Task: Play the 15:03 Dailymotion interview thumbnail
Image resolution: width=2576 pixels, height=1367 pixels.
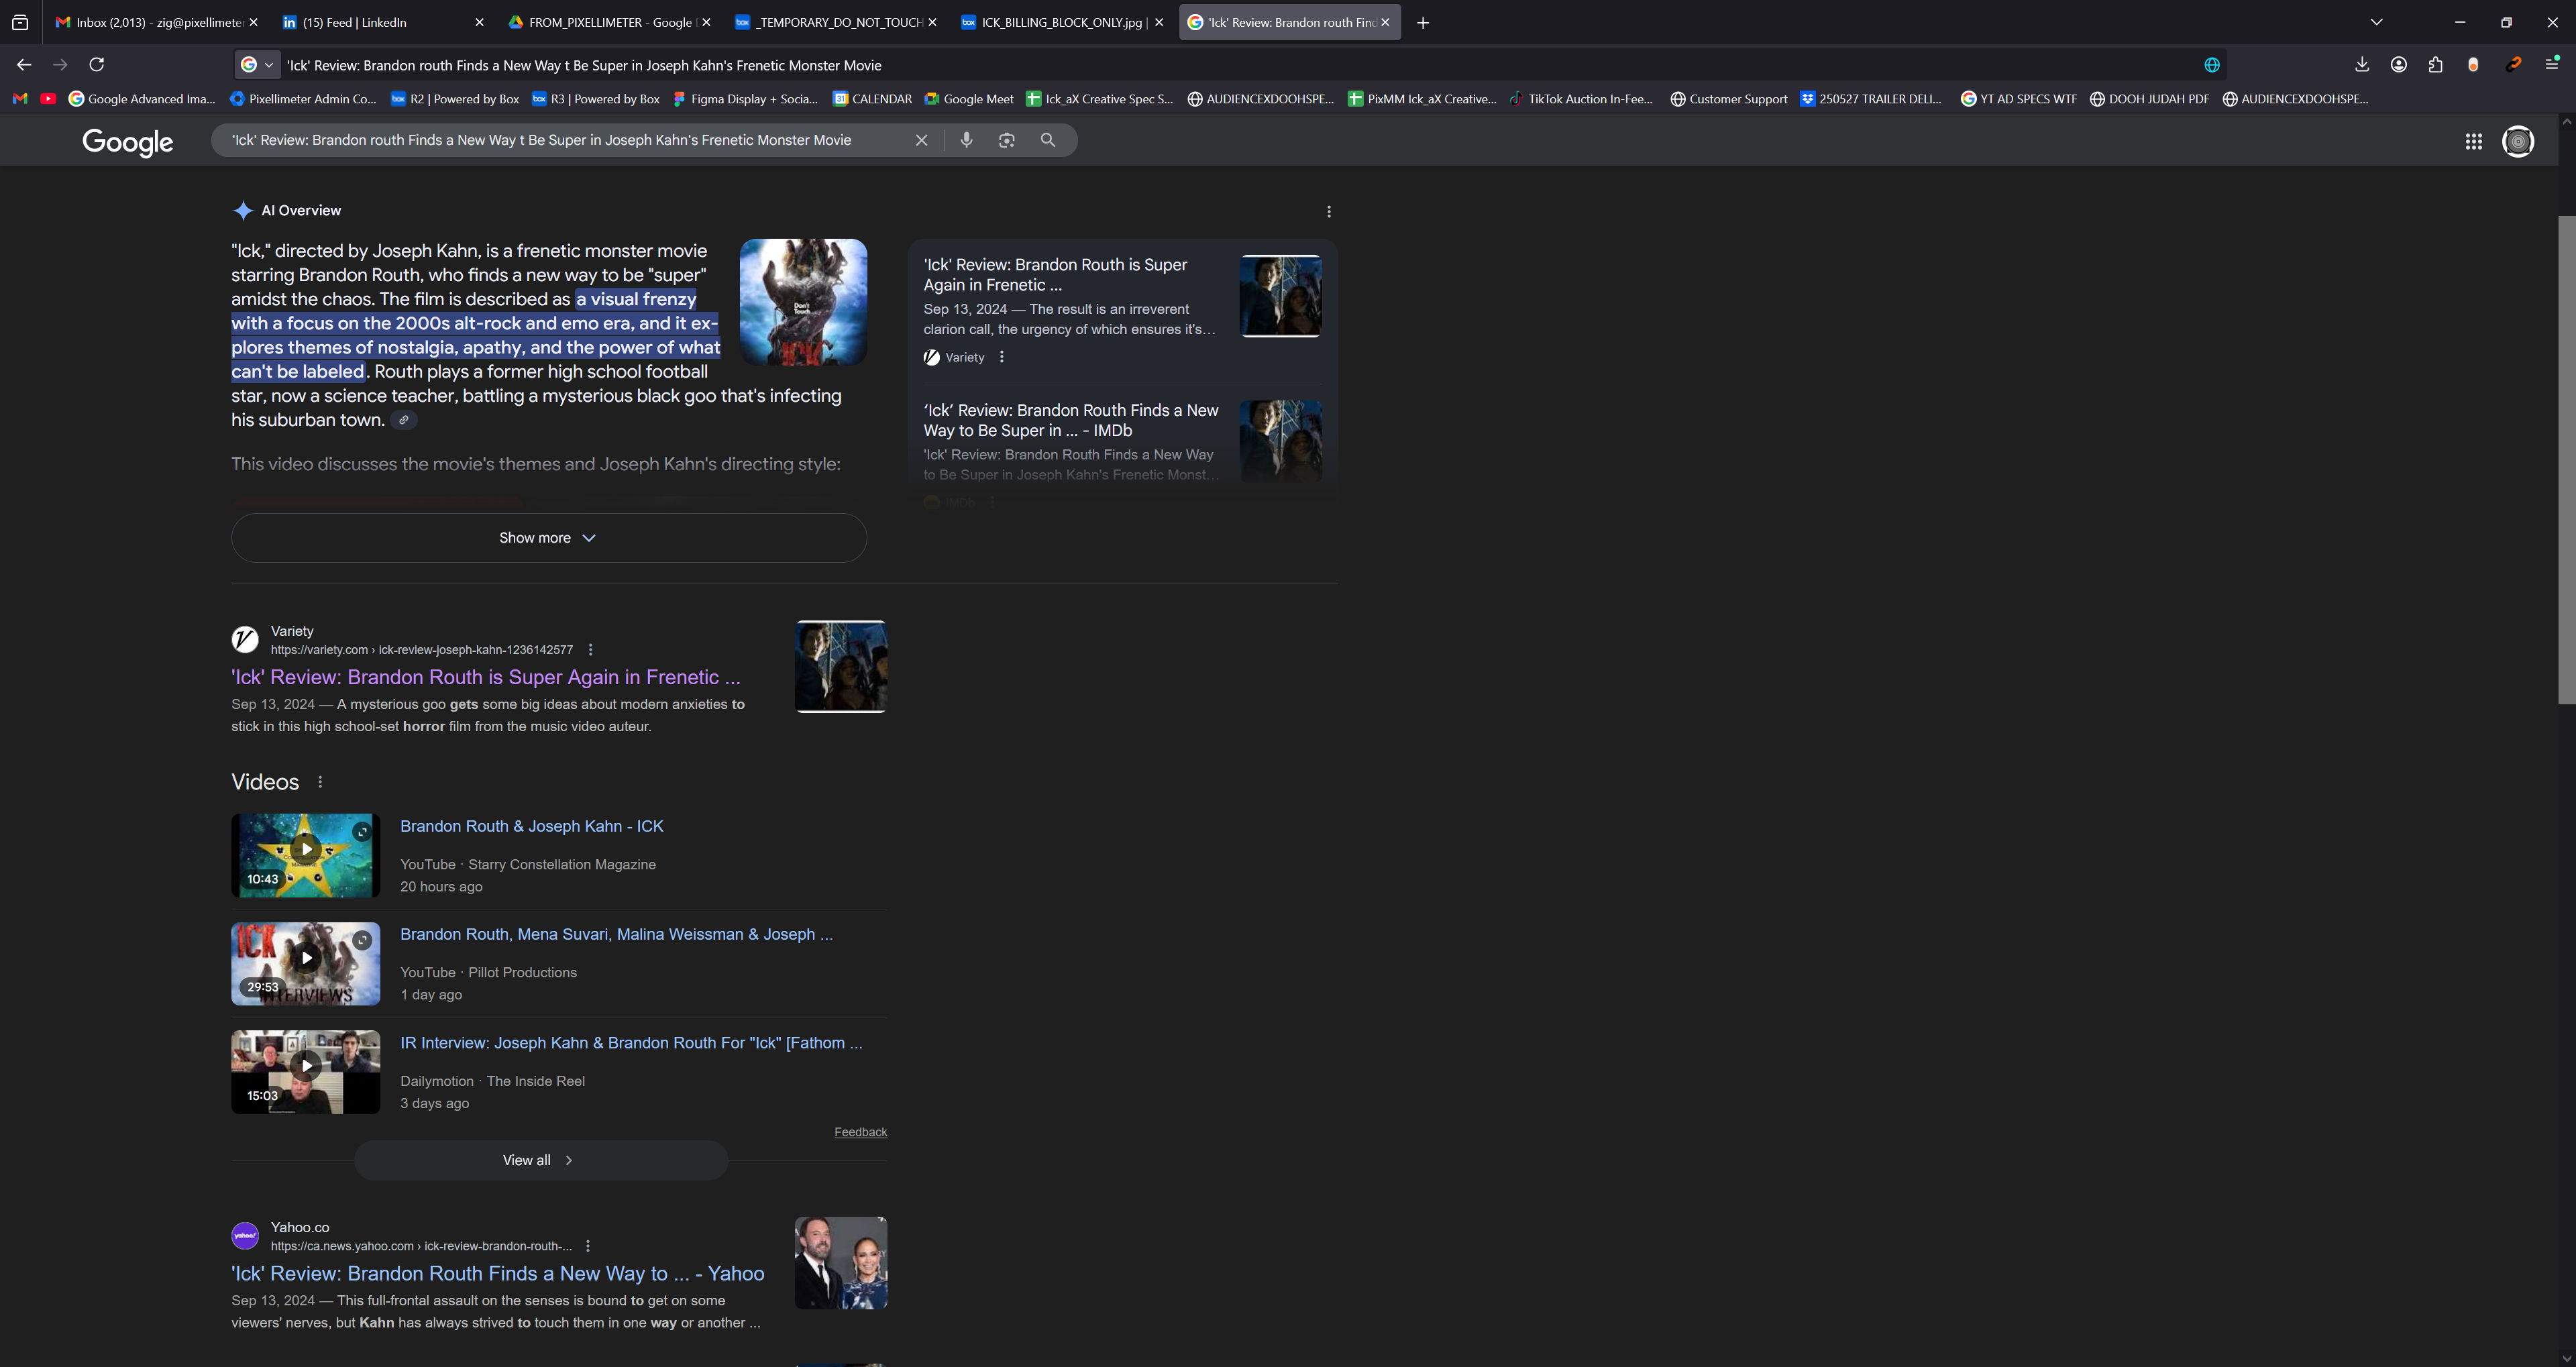Action: pyautogui.click(x=306, y=1072)
